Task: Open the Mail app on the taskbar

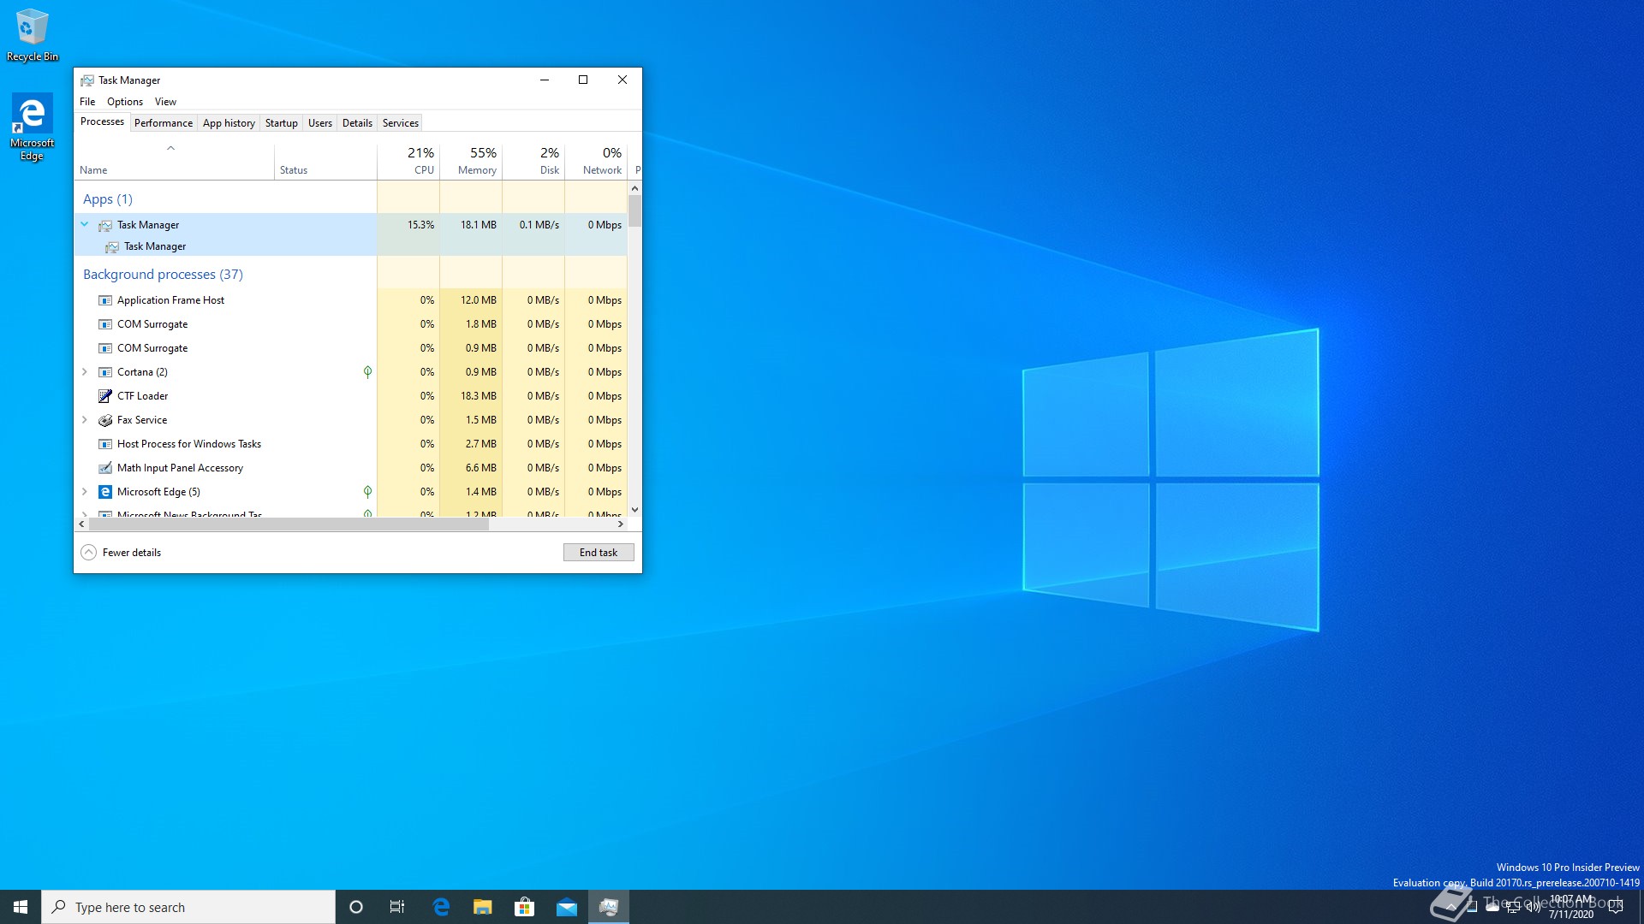Action: point(566,907)
